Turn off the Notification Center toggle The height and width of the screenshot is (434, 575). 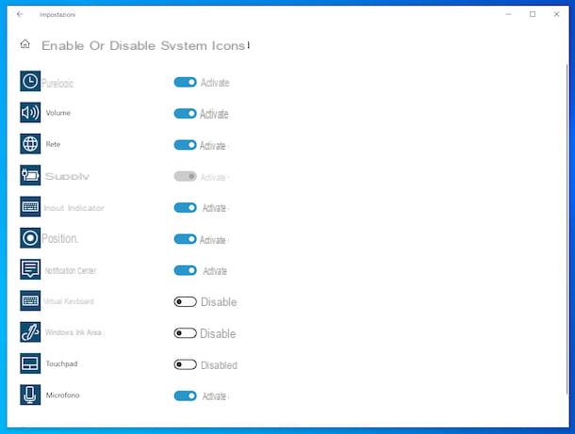[185, 270]
